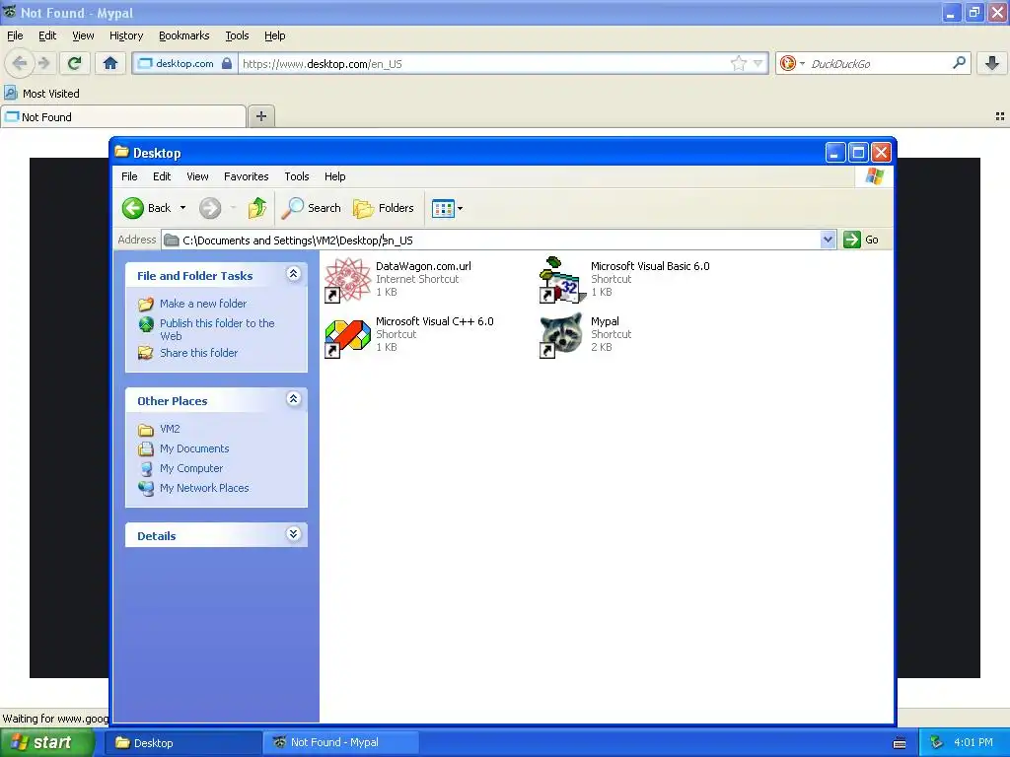Open Mypal's Bookmarks menu

coord(184,35)
